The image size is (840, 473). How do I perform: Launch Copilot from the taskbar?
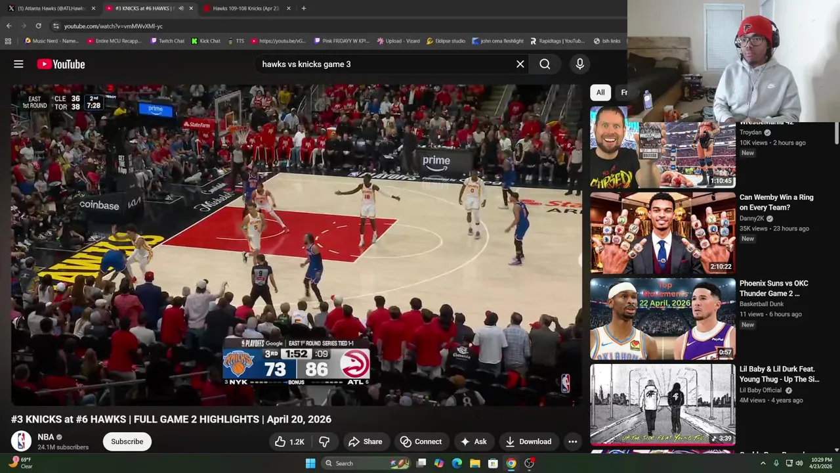[x=439, y=463]
